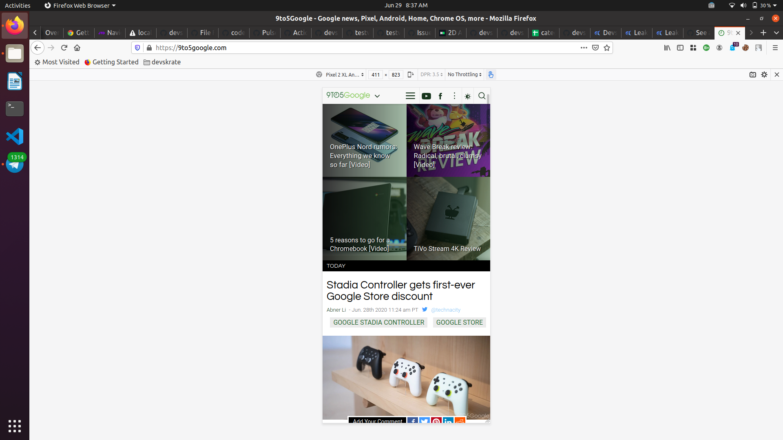Open Stadia Controller discount article headline
Viewport: 783px width, 440px height.
point(400,290)
